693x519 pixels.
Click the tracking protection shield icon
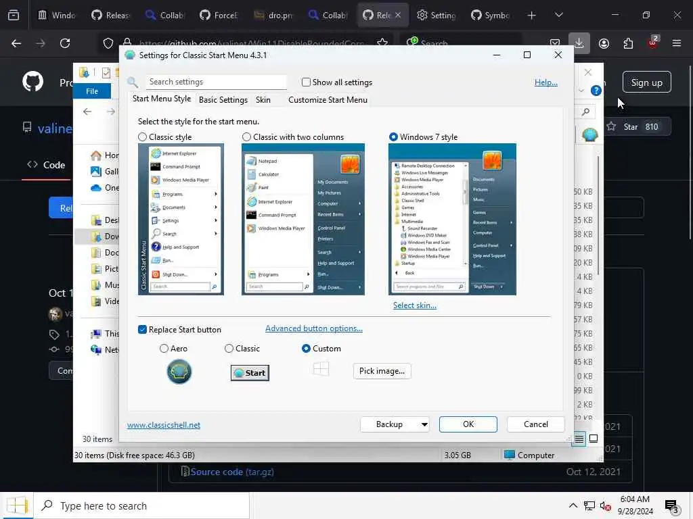click(x=108, y=43)
